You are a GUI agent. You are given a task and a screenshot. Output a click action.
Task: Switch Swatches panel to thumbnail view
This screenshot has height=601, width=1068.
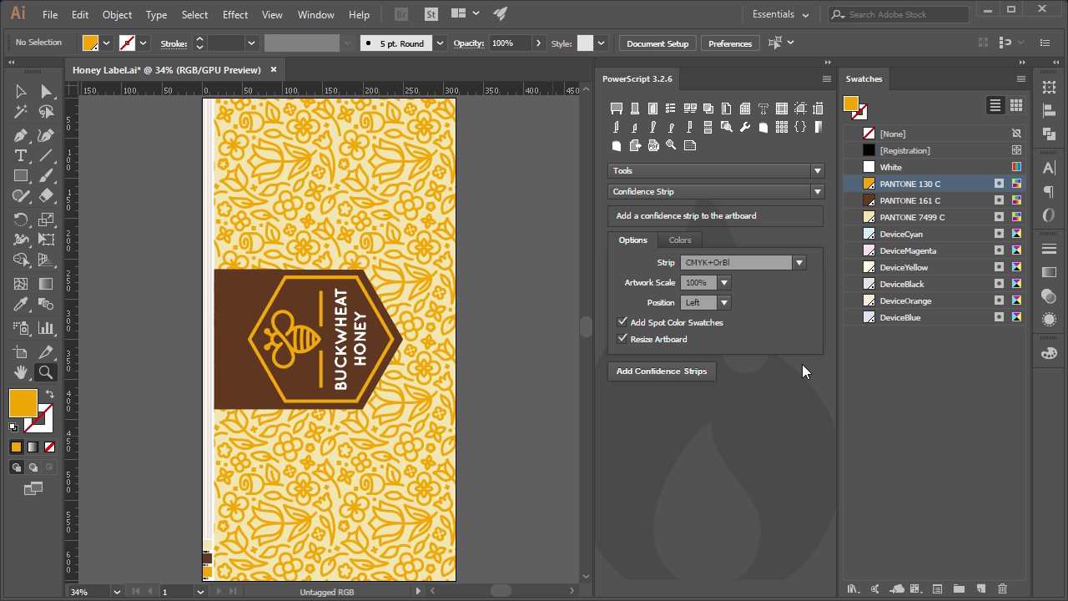(x=1016, y=105)
